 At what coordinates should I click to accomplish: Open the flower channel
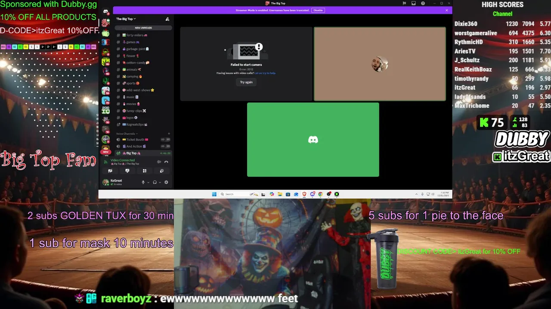[x=143, y=56]
